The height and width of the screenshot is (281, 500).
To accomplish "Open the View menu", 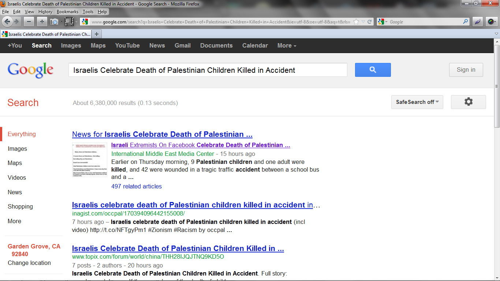I will click(29, 12).
